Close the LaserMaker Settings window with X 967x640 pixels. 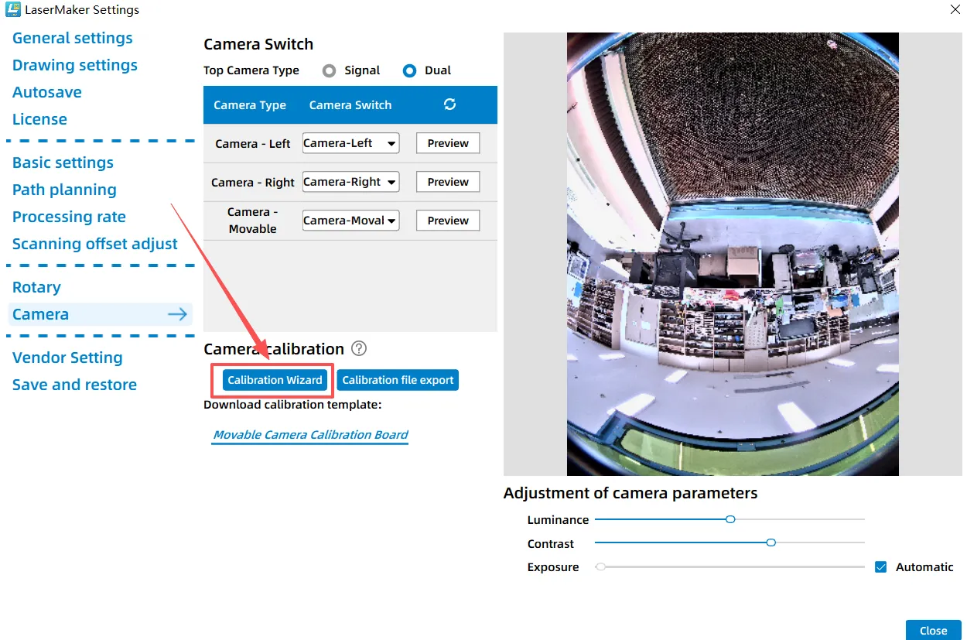coord(954,9)
